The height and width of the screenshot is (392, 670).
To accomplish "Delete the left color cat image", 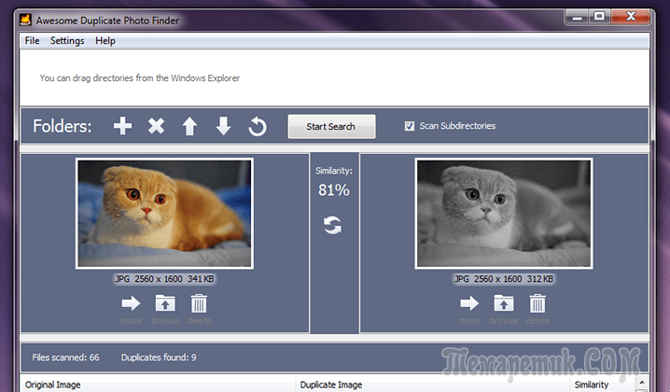I will coord(199,303).
